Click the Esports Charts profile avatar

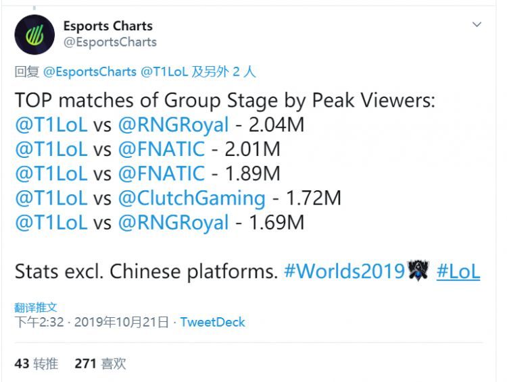coord(34,34)
